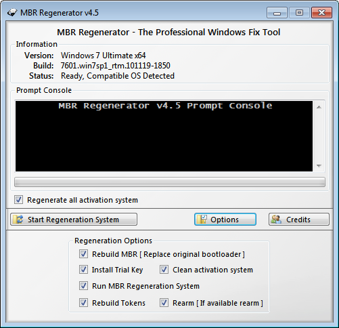
Task: Click the progress bar below the console
Action: tap(170, 182)
